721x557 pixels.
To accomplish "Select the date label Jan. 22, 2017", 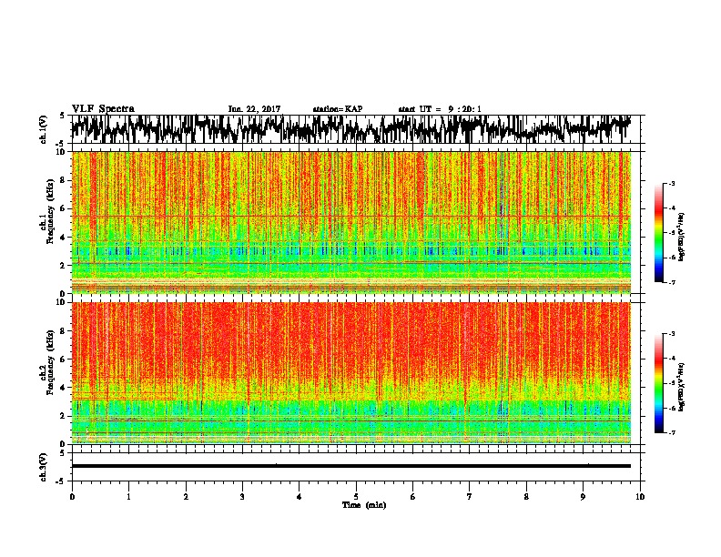I will click(254, 109).
